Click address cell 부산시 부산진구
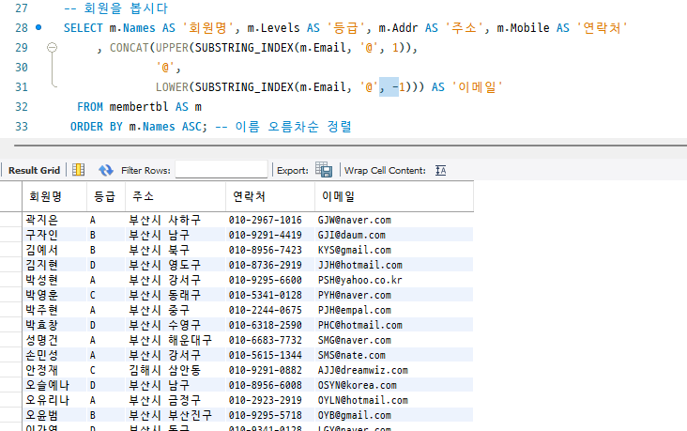Viewport: 687px width, 431px height. pyautogui.click(x=176, y=415)
